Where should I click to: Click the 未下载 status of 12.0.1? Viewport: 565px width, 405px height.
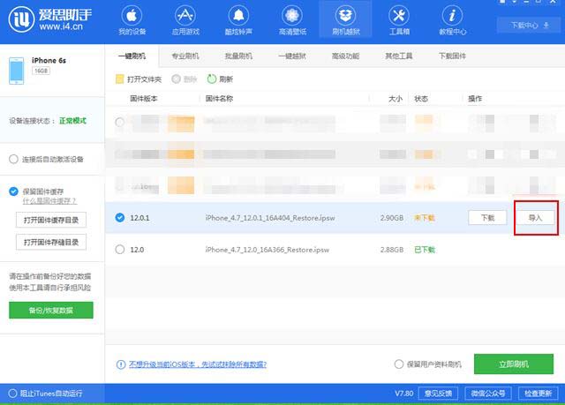click(x=425, y=218)
